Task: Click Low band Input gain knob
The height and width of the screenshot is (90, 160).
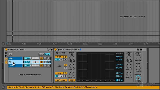Action: pos(72,74)
